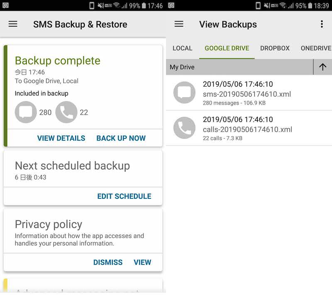
Task: Tap the SMS message icon showing 280
Action: pos(26,112)
